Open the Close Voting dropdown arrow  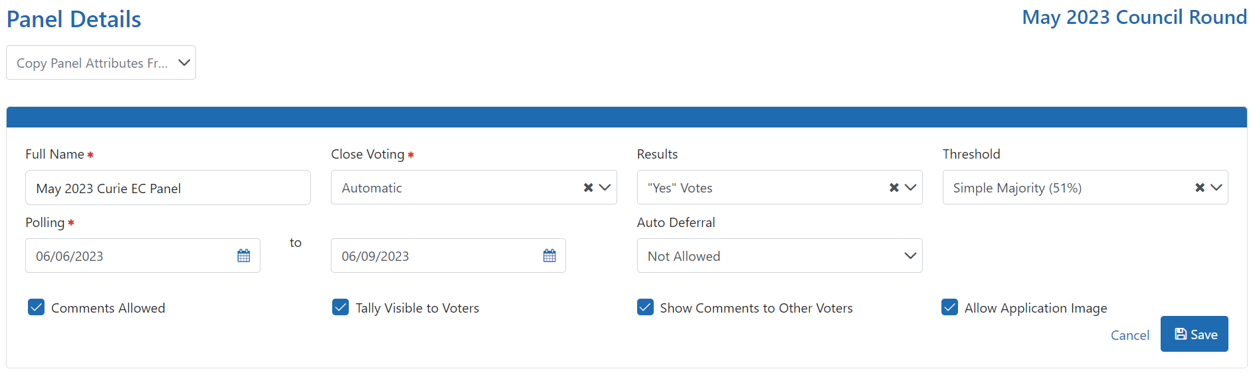605,188
